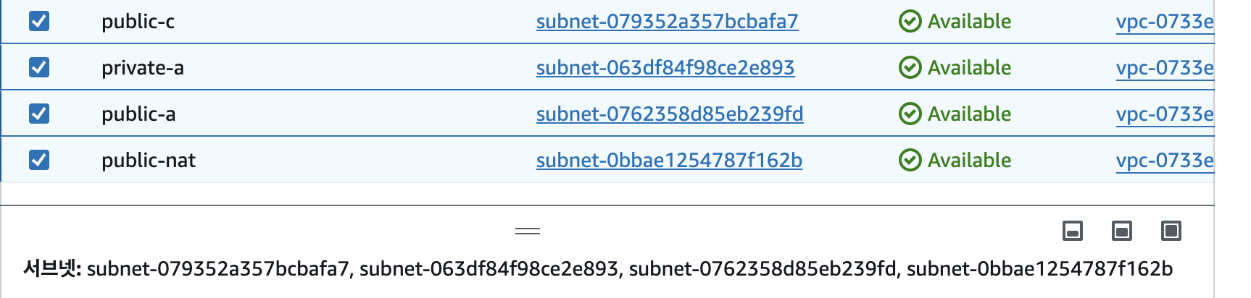Uncheck the public-c subnet checkbox
The width and height of the screenshot is (1251, 298).
[x=39, y=21]
